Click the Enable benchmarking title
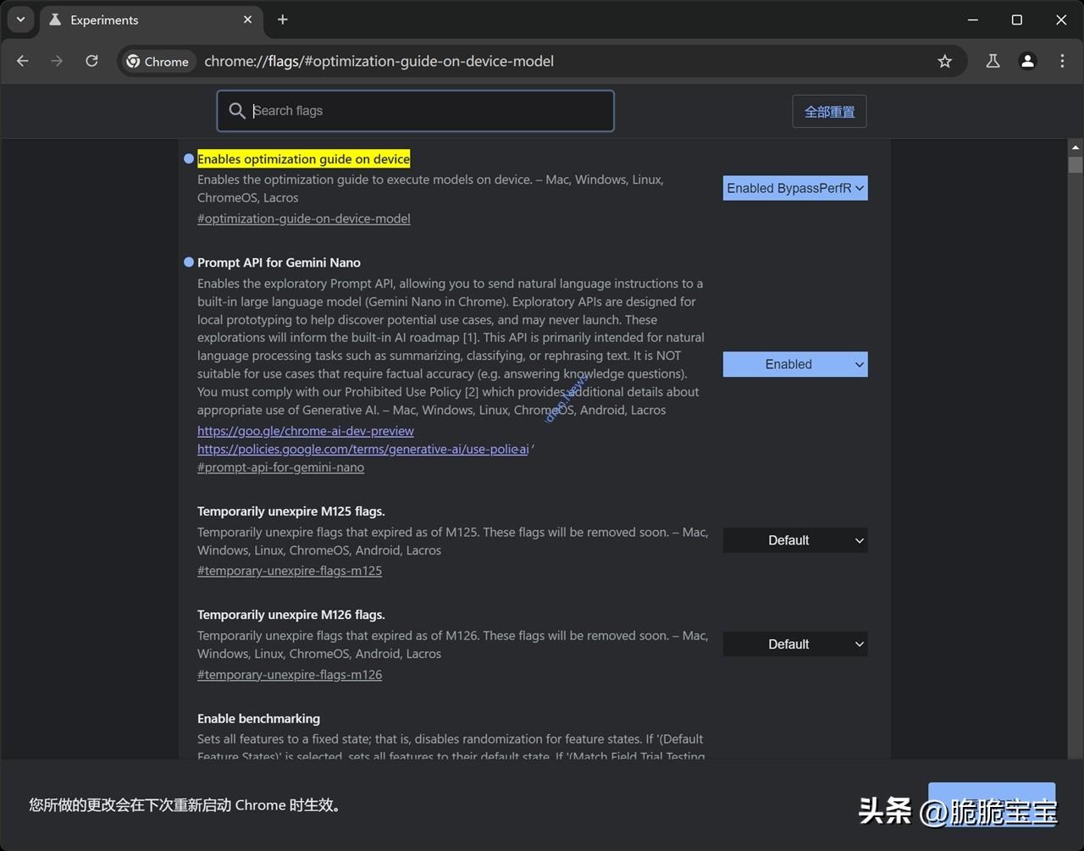Image resolution: width=1084 pixels, height=851 pixels. click(258, 719)
